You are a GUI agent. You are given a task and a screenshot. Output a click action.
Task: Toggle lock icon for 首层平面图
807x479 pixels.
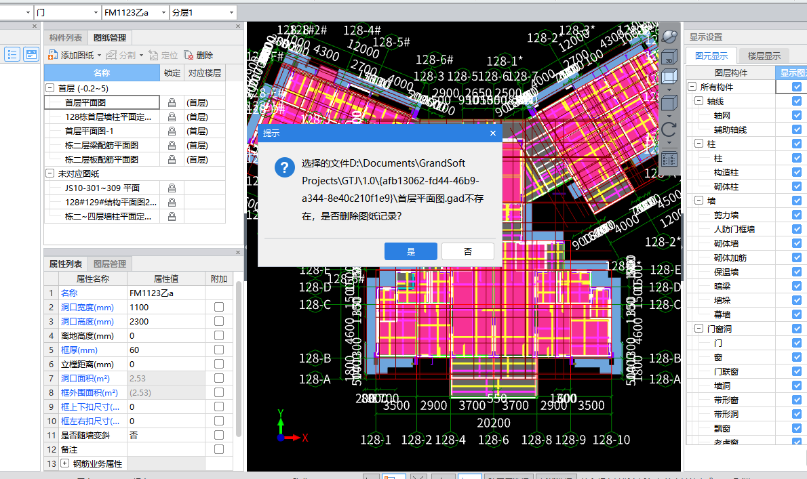pos(172,103)
